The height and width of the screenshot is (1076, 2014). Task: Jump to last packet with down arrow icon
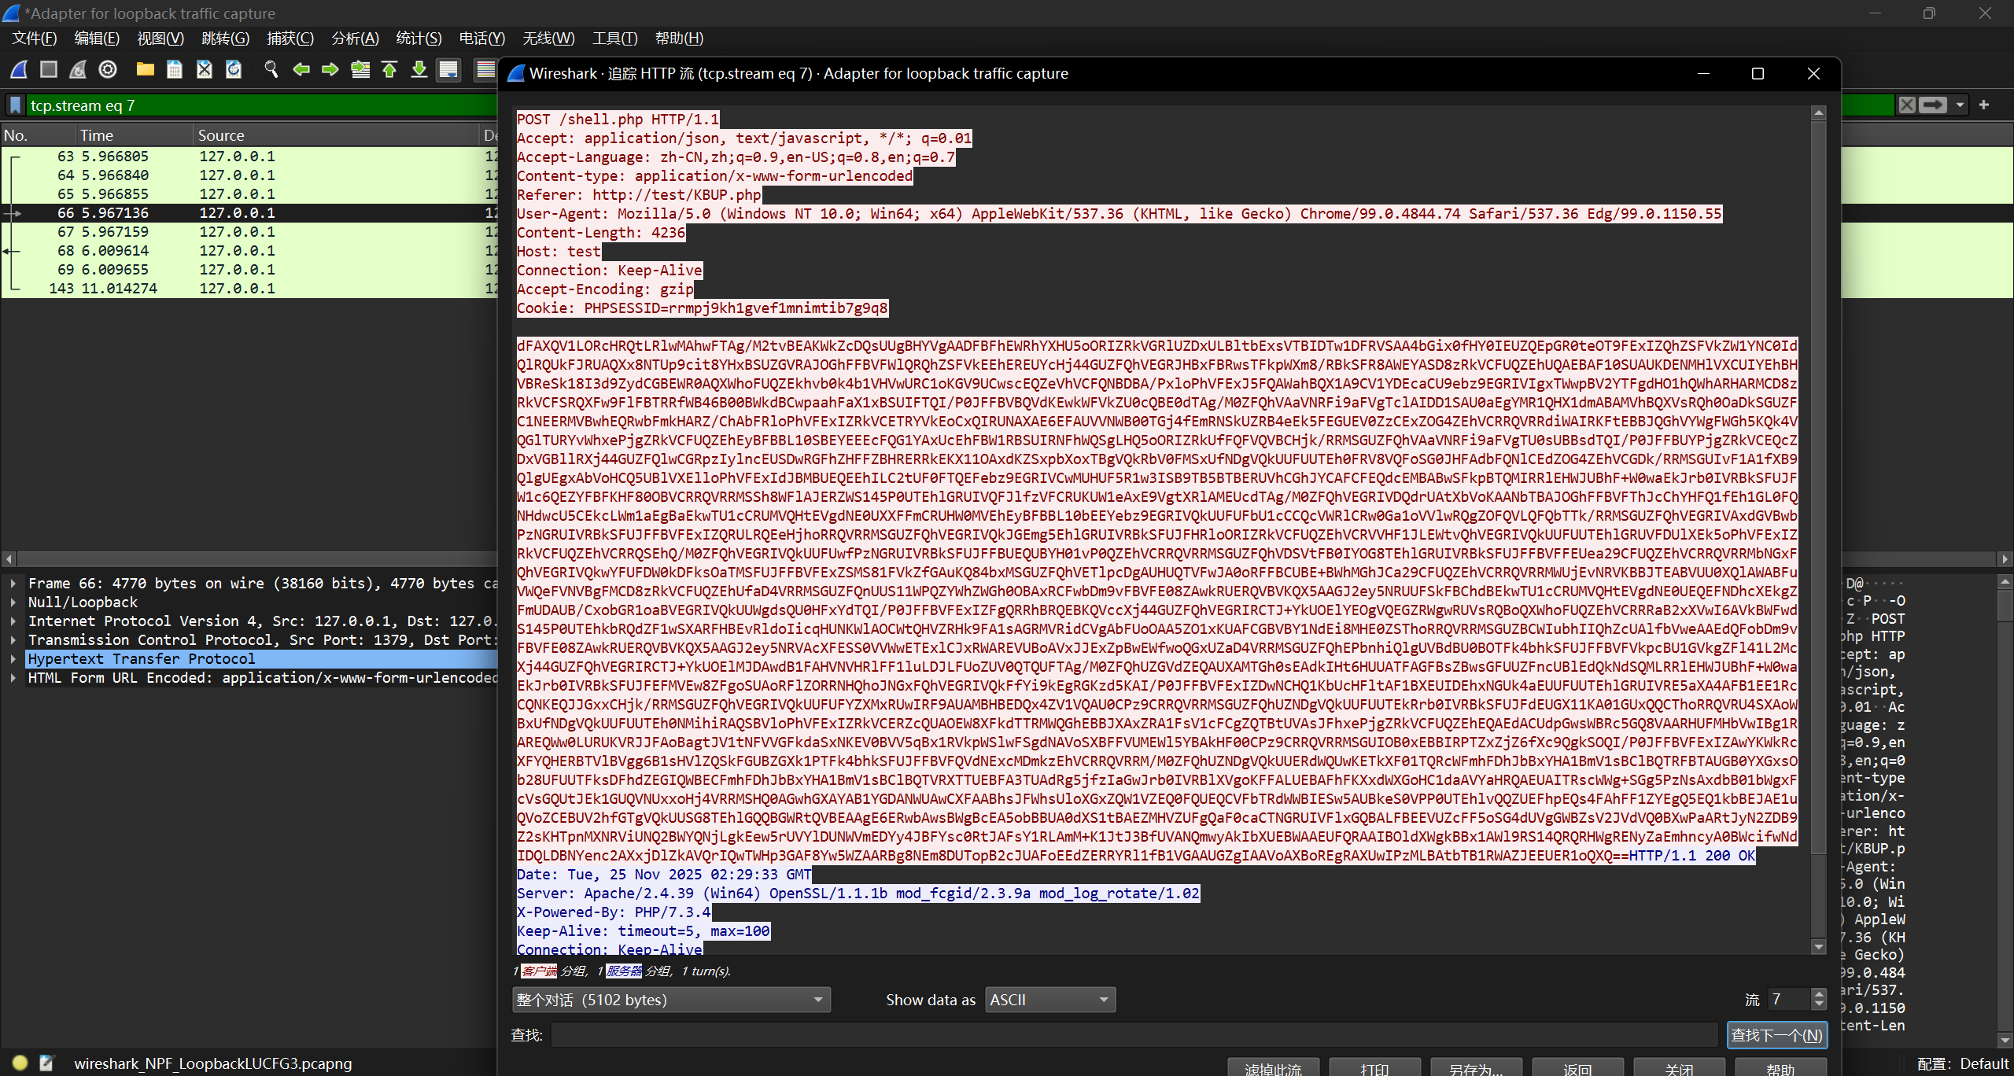419,70
